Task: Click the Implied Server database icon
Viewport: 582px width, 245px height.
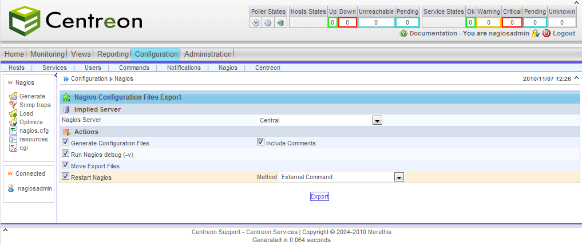Action: (66, 109)
